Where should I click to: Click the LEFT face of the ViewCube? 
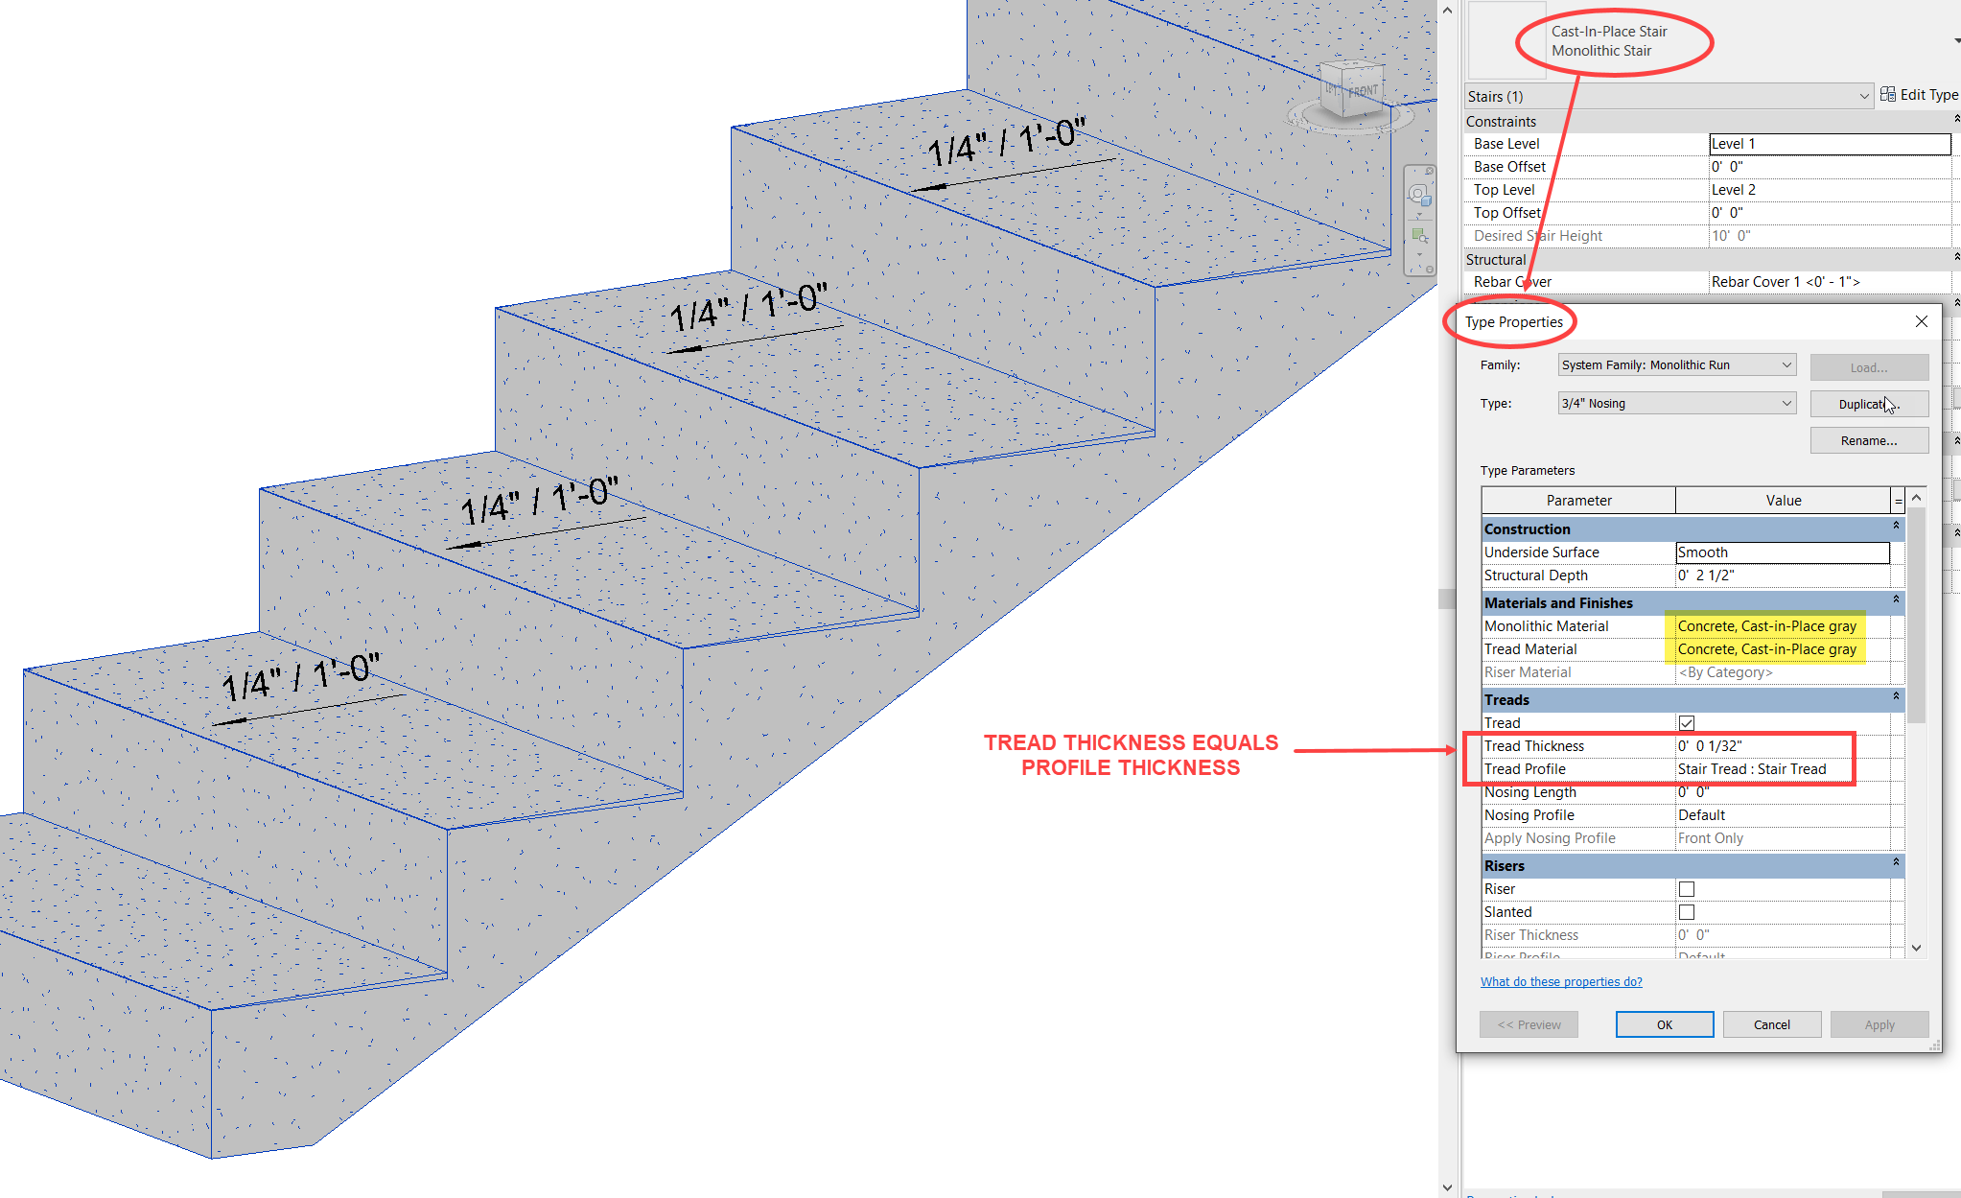click(1332, 89)
